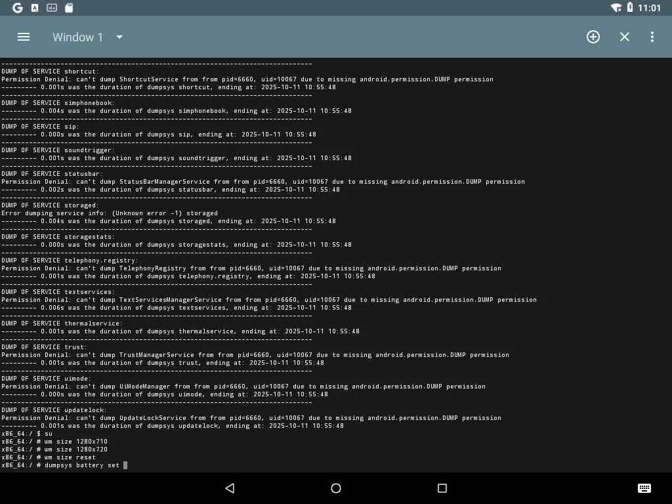Select Permission Denial line for StatusBarManagerService
Image resolution: width=672 pixels, height=504 pixels.
tap(263, 182)
